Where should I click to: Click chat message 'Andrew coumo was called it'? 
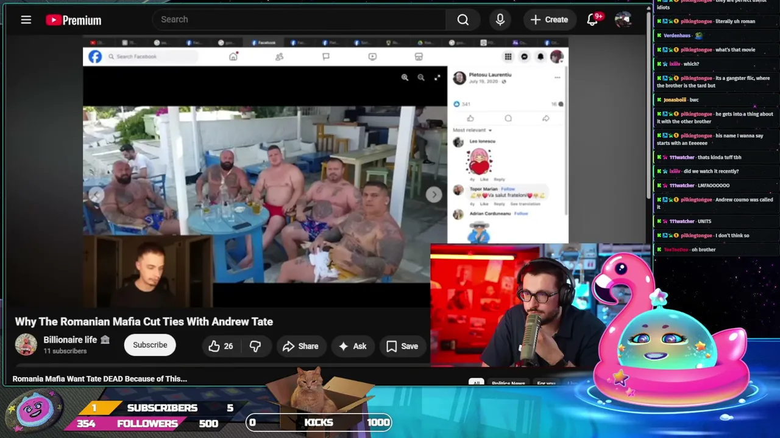coord(715,203)
